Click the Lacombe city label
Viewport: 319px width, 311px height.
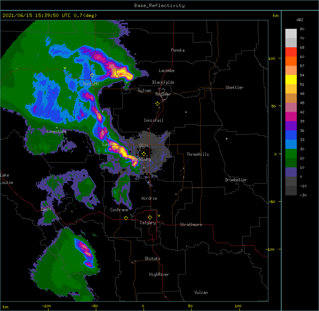[167, 71]
